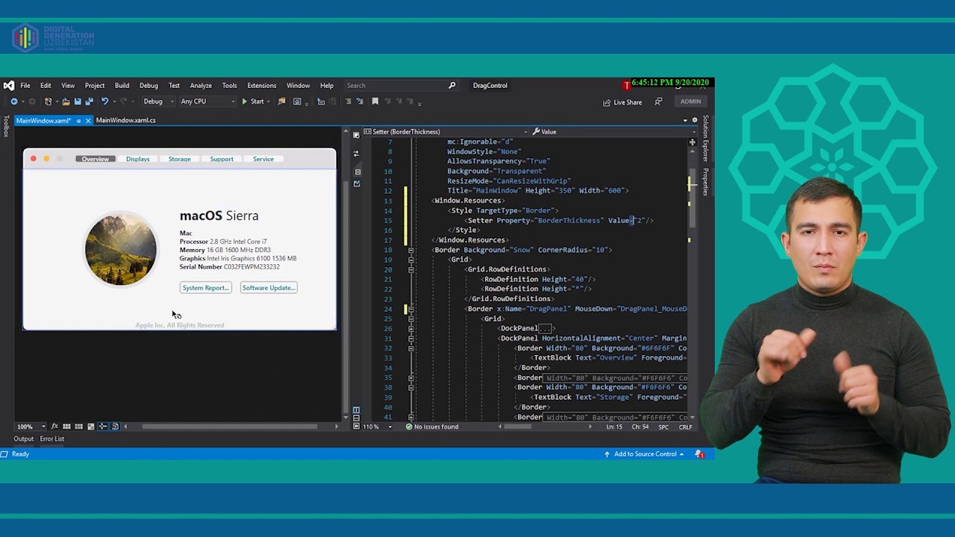Close the MainWindow.xaml tab
This screenshot has height=537, width=955.
[x=88, y=120]
